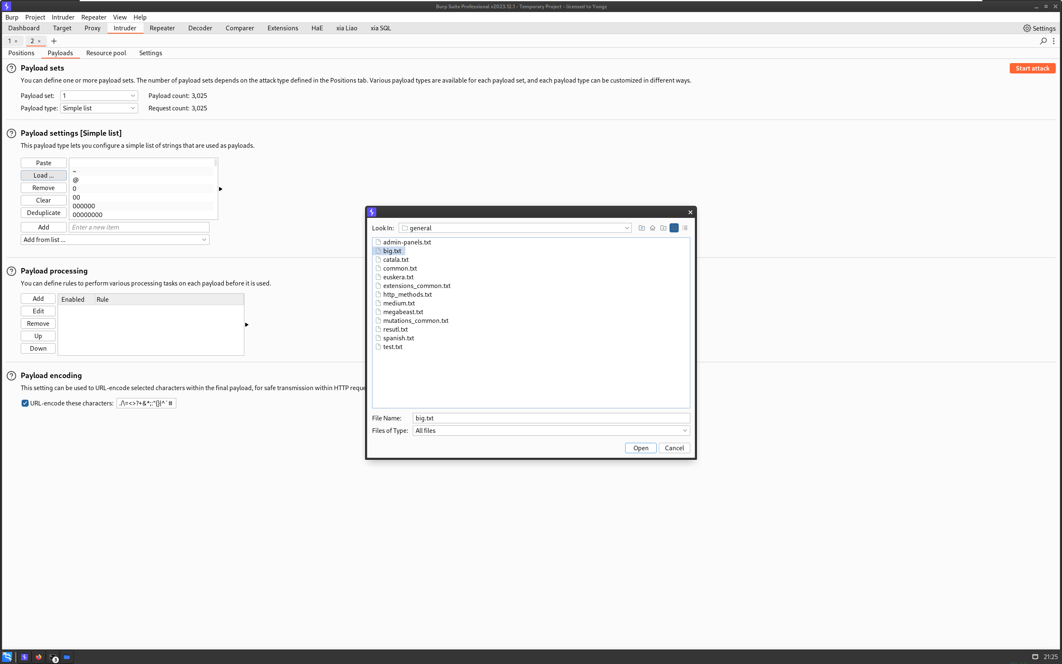Open the new Intruder tab plus icon

[54, 41]
